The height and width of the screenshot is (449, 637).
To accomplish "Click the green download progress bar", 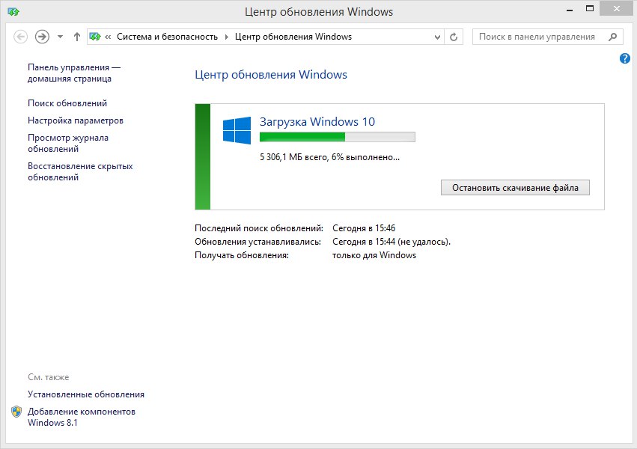I will (x=337, y=137).
